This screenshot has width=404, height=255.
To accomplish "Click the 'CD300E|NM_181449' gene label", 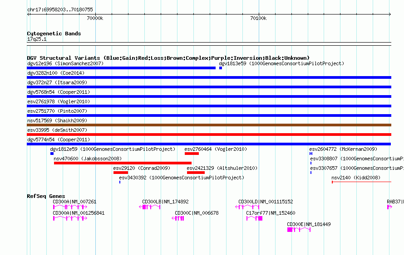I will 309,224.
